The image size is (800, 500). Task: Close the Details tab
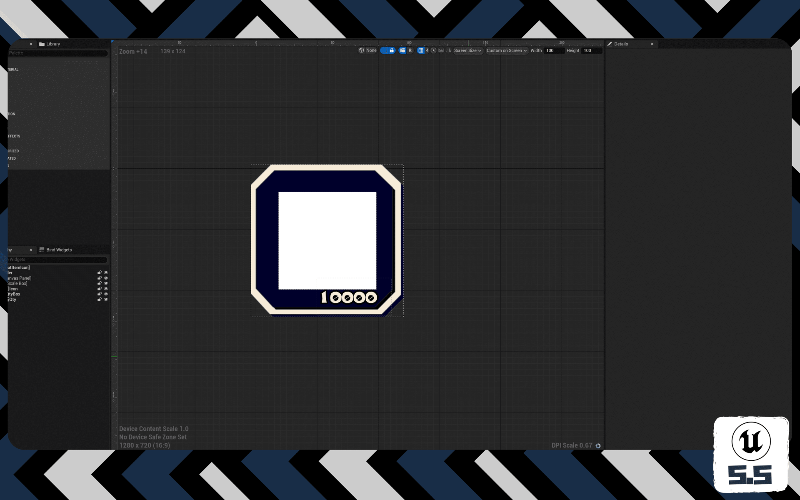coord(652,44)
